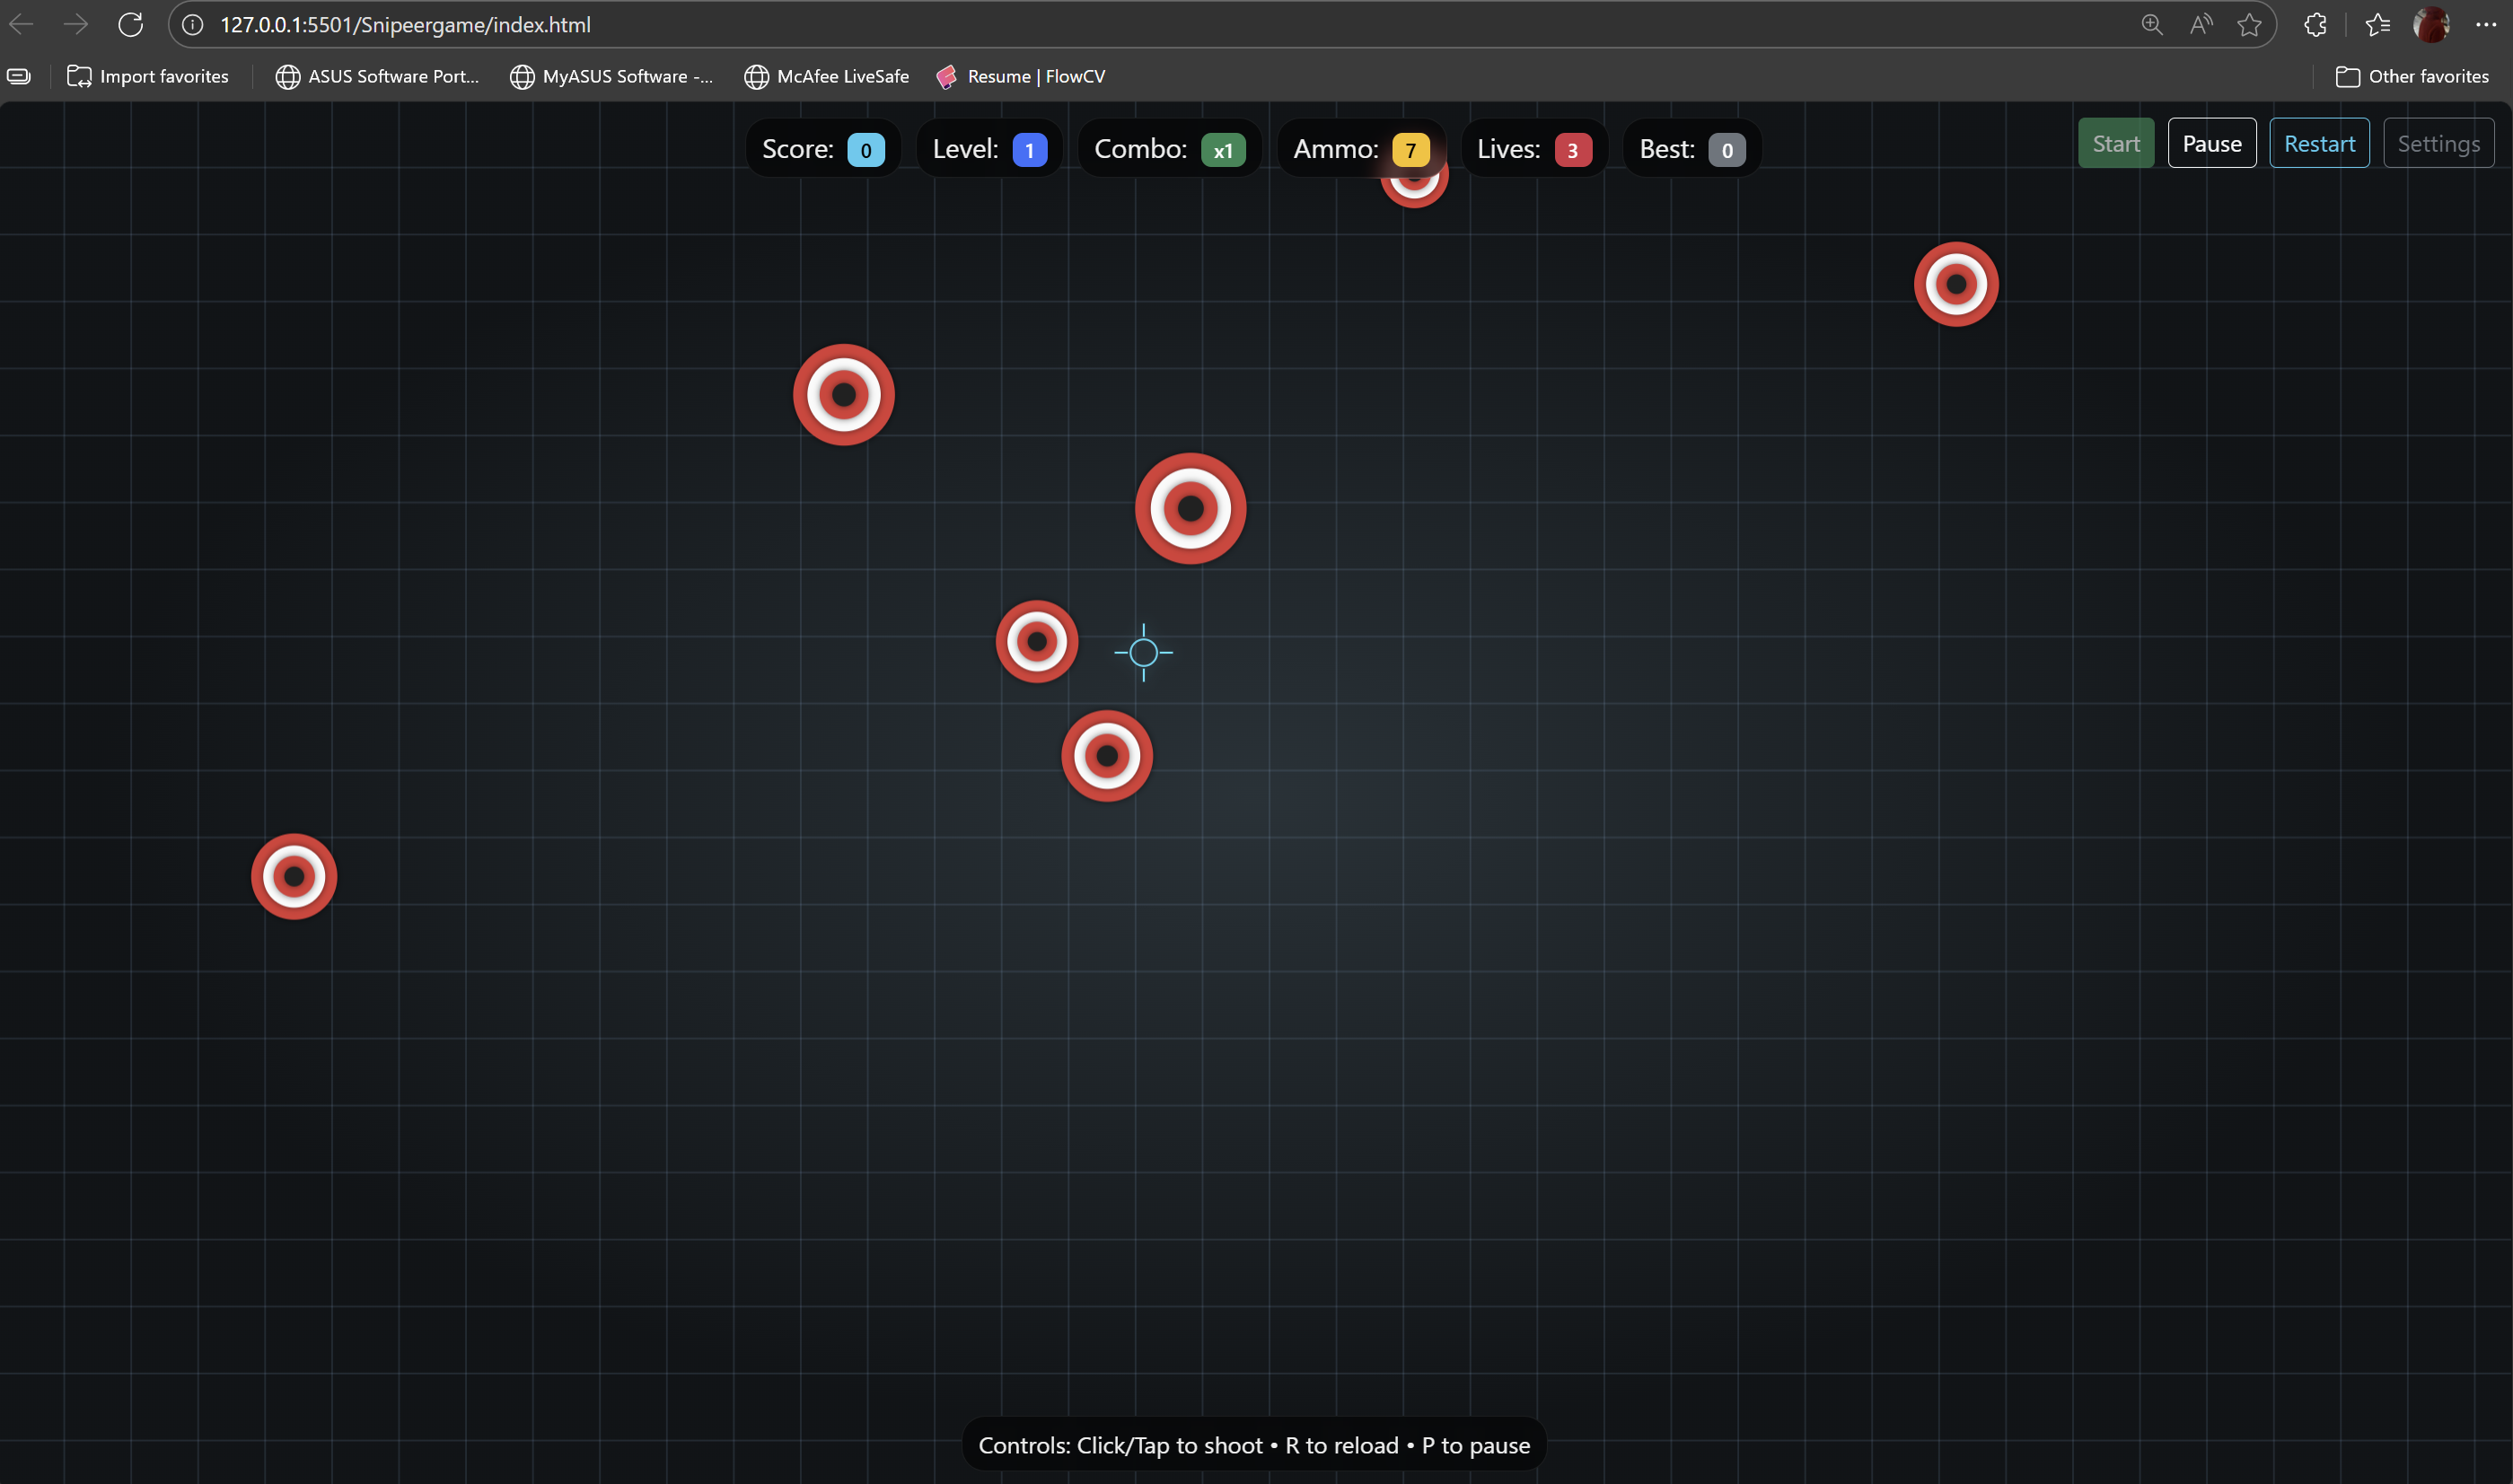Click the read aloud icon
This screenshot has height=1484, width=2513.
pyautogui.click(x=2200, y=24)
